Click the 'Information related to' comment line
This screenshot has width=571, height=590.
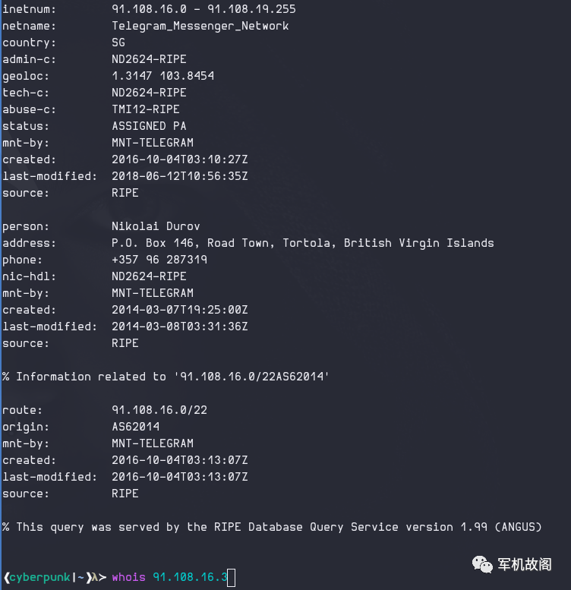166,377
